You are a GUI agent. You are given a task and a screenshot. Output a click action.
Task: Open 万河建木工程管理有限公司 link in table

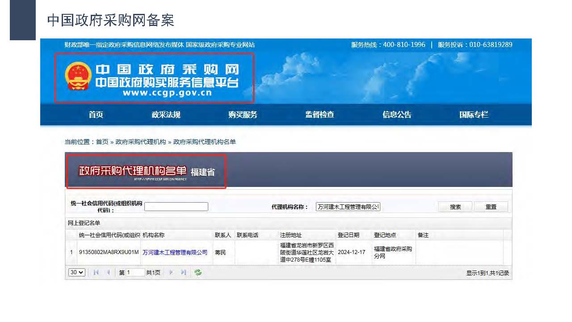(x=175, y=252)
